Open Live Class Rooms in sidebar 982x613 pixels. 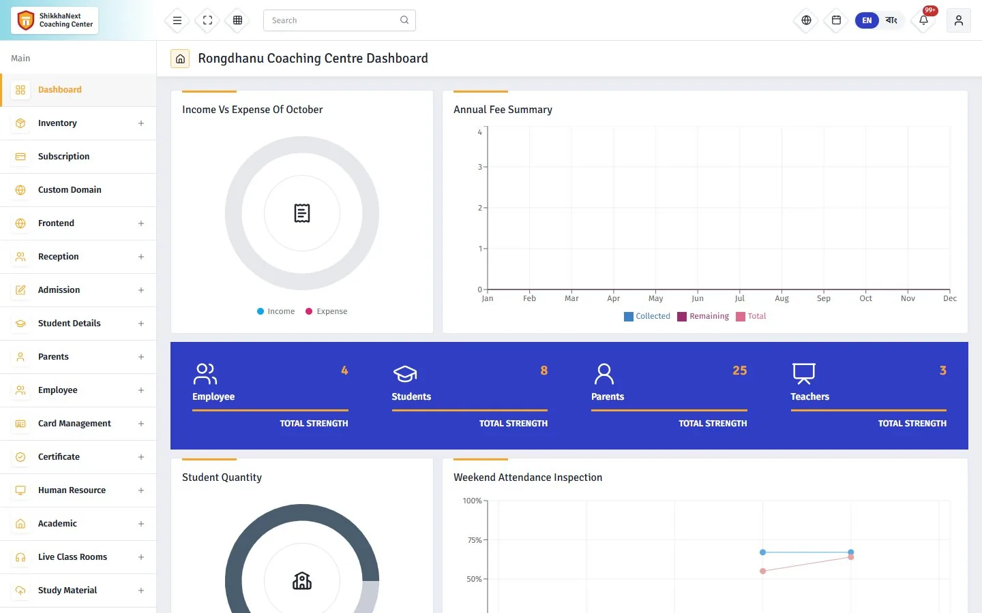pos(78,557)
